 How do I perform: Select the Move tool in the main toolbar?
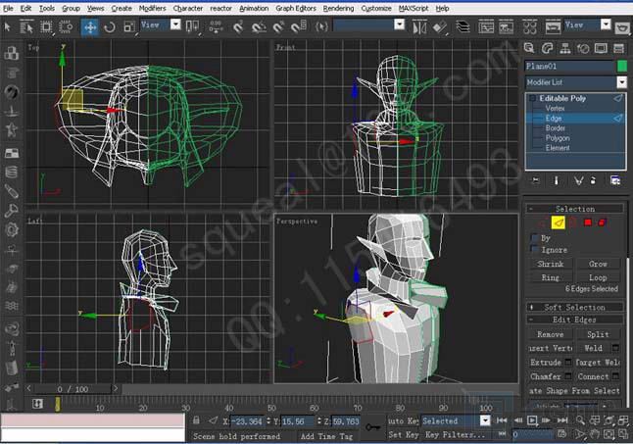coord(90,26)
